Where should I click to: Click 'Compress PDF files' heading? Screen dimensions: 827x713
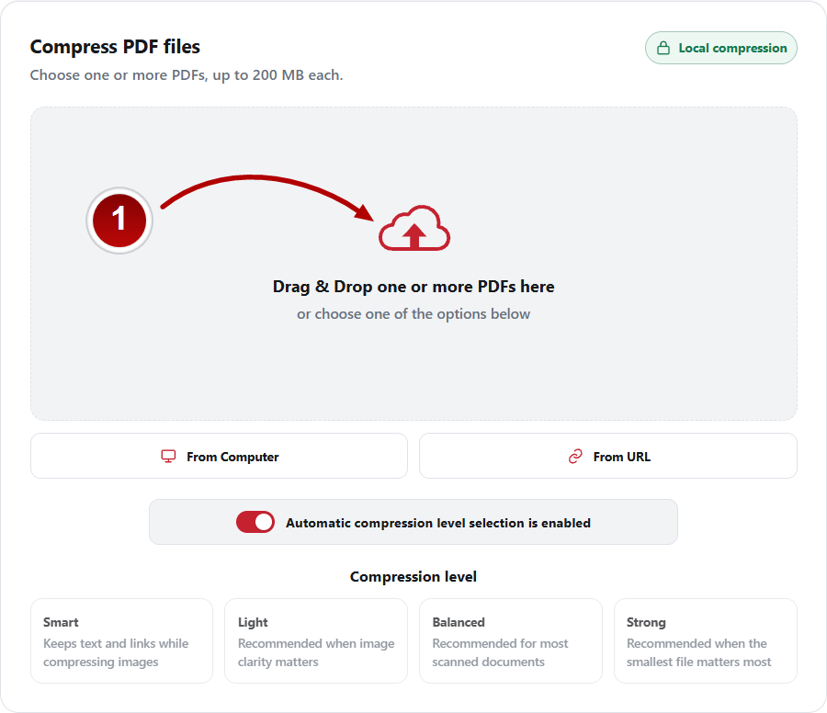[x=115, y=47]
